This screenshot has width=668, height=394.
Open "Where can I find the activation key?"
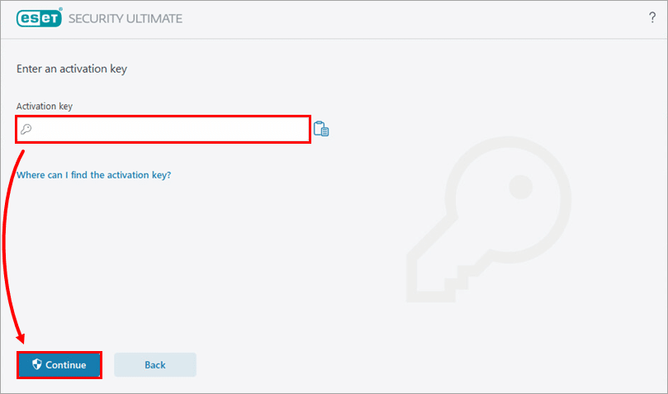click(93, 175)
